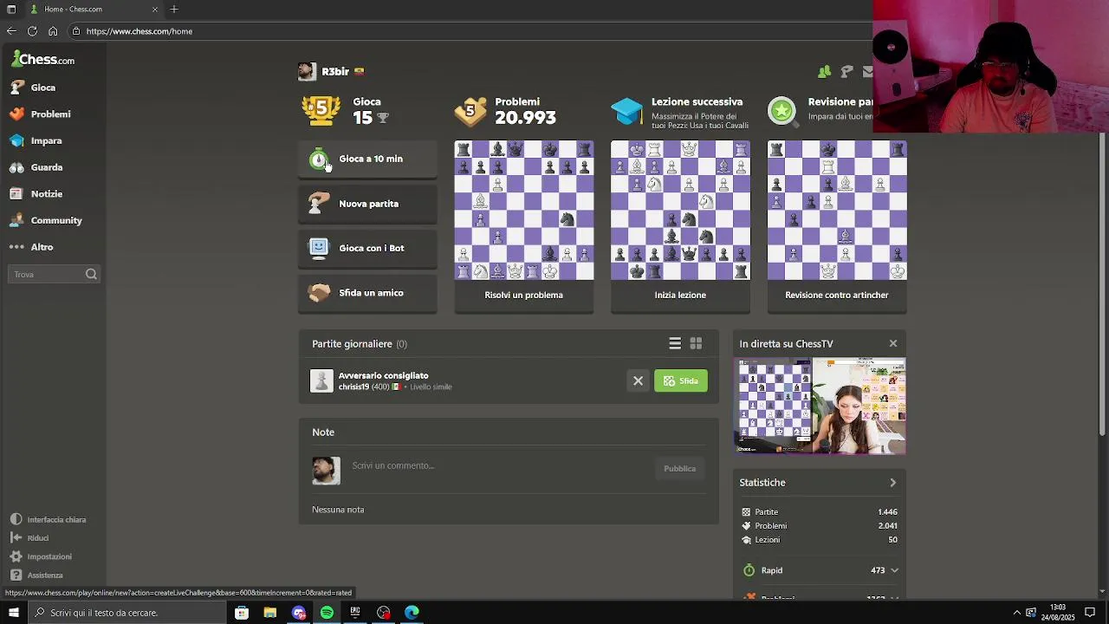The height and width of the screenshot is (624, 1109).
Task: Click Revisione contro artincher label
Action: [837, 295]
